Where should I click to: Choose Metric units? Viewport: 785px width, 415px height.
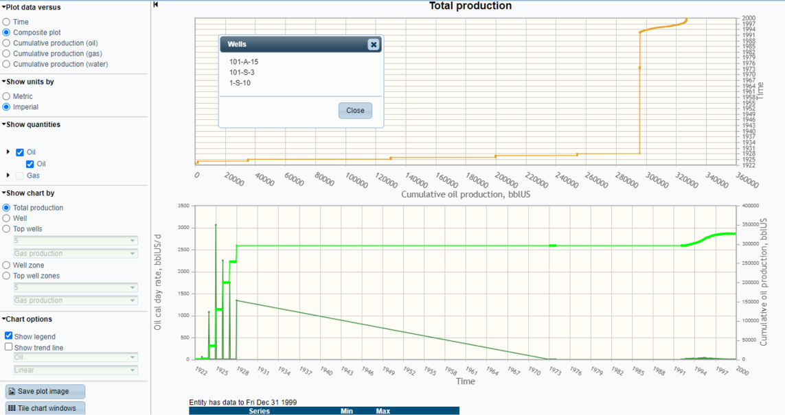pos(6,97)
